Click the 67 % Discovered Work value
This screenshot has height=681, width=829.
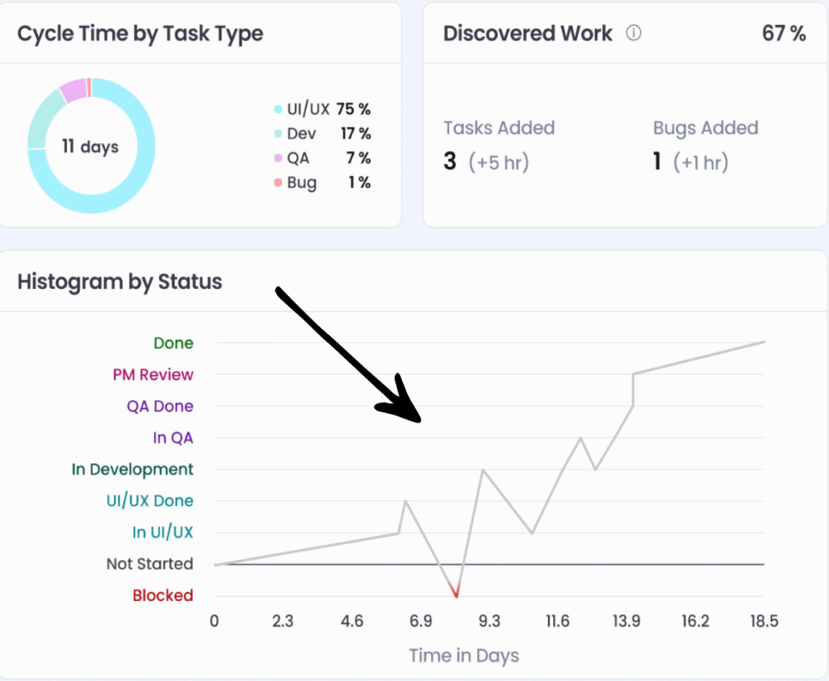tap(784, 33)
